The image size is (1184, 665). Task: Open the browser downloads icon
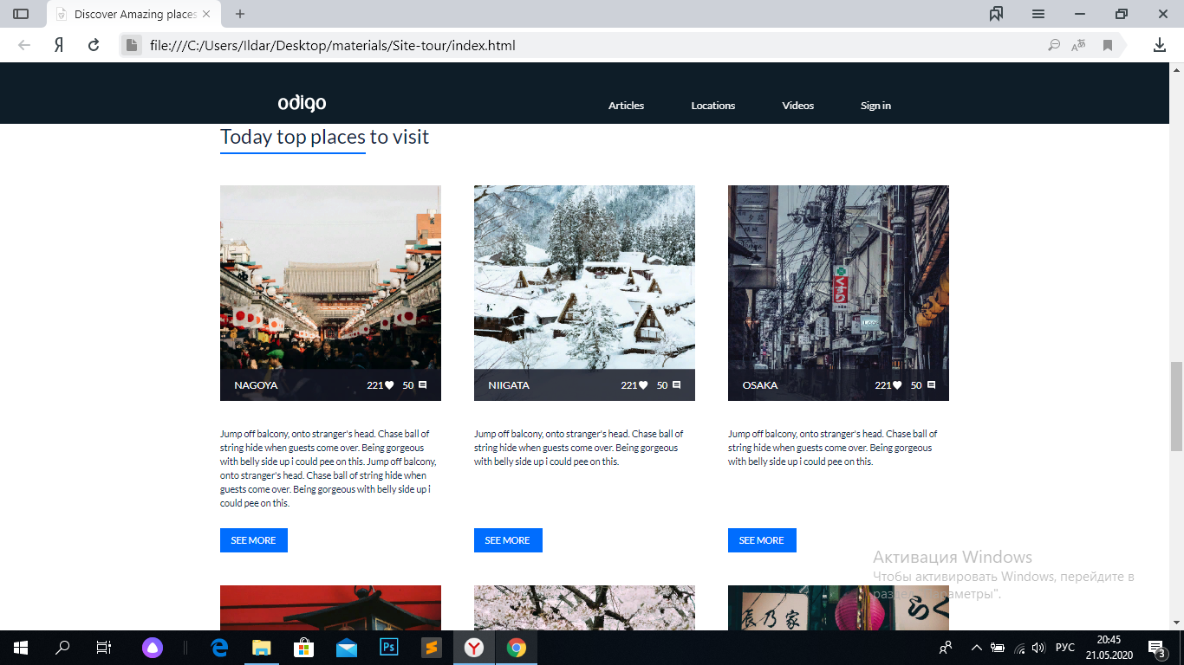1160,45
